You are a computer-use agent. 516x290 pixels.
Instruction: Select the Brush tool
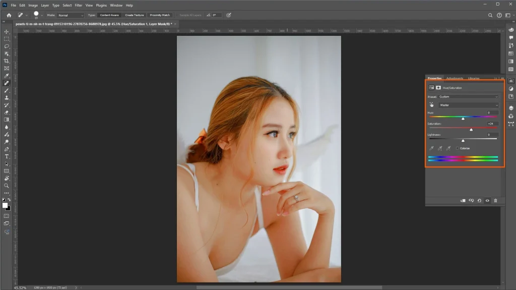pyautogui.click(x=7, y=90)
